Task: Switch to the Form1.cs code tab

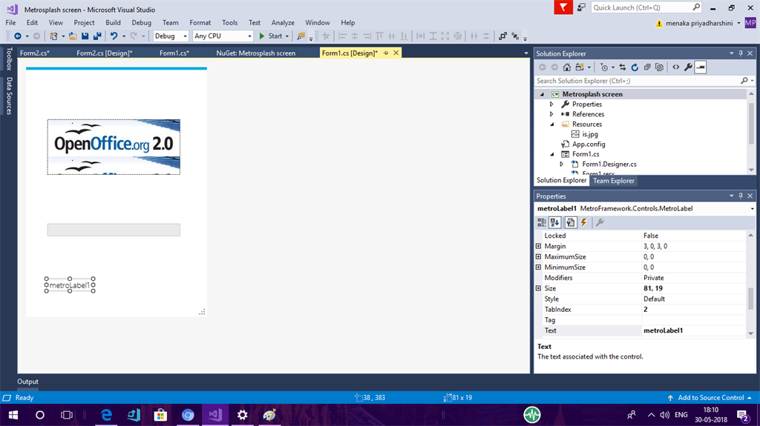Action: click(174, 53)
